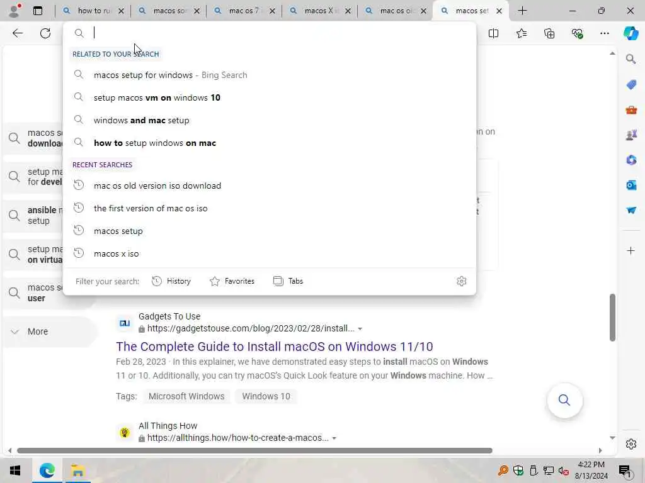The width and height of the screenshot is (645, 483).
Task: Click inside the address bar text field
Action: 280,33
